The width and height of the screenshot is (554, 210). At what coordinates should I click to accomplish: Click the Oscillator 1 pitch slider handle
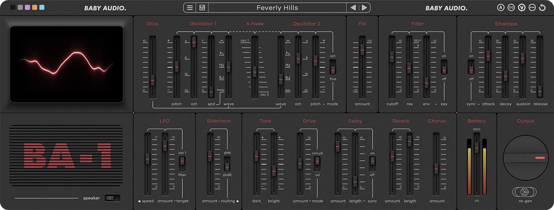point(177,67)
